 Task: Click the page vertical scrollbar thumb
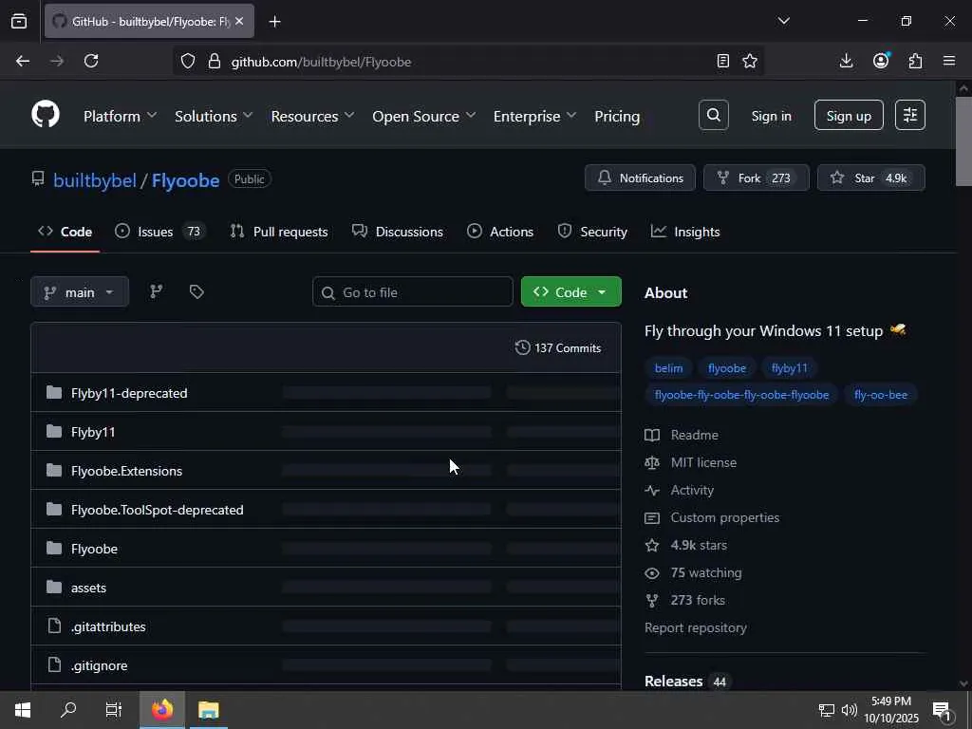coord(963,141)
